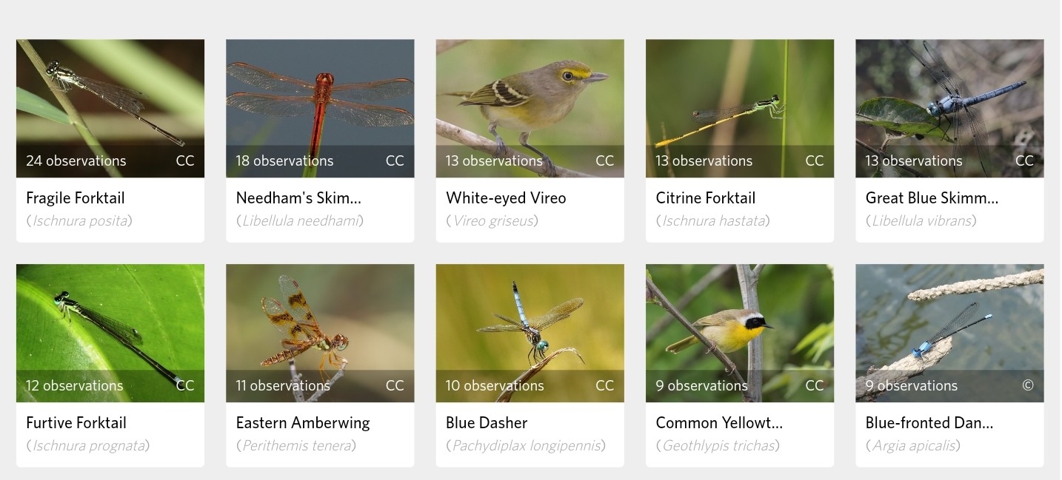The height and width of the screenshot is (480, 1062).
Task: View 18 observations of Needham's Skimmer
Action: tap(284, 160)
